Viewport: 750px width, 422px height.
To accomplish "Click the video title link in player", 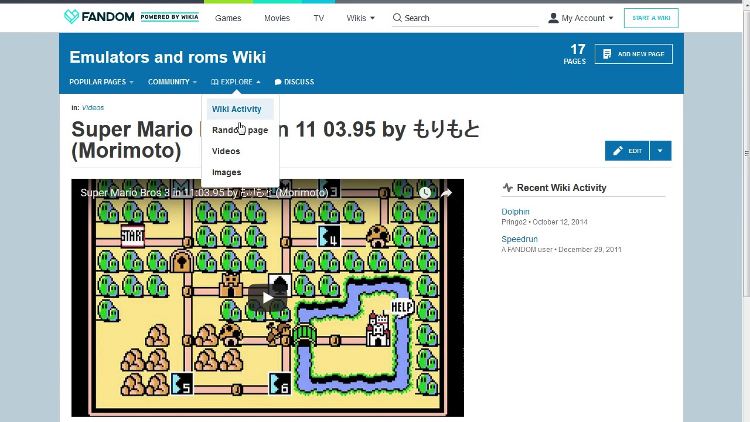I will pyautogui.click(x=204, y=193).
